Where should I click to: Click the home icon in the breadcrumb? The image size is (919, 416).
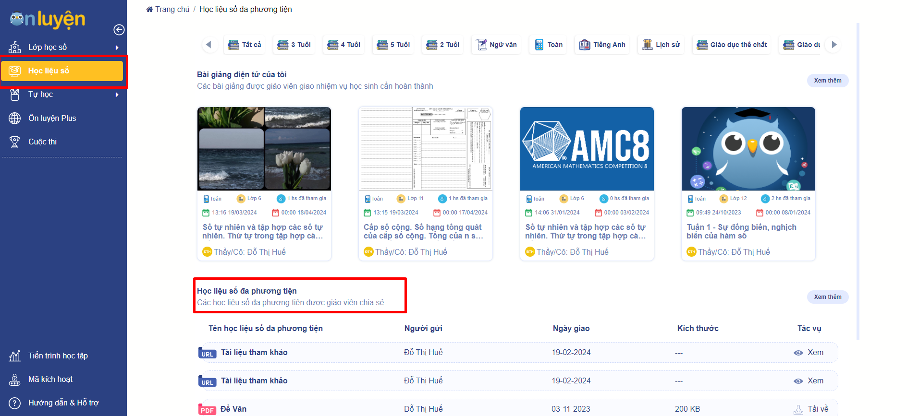click(149, 10)
